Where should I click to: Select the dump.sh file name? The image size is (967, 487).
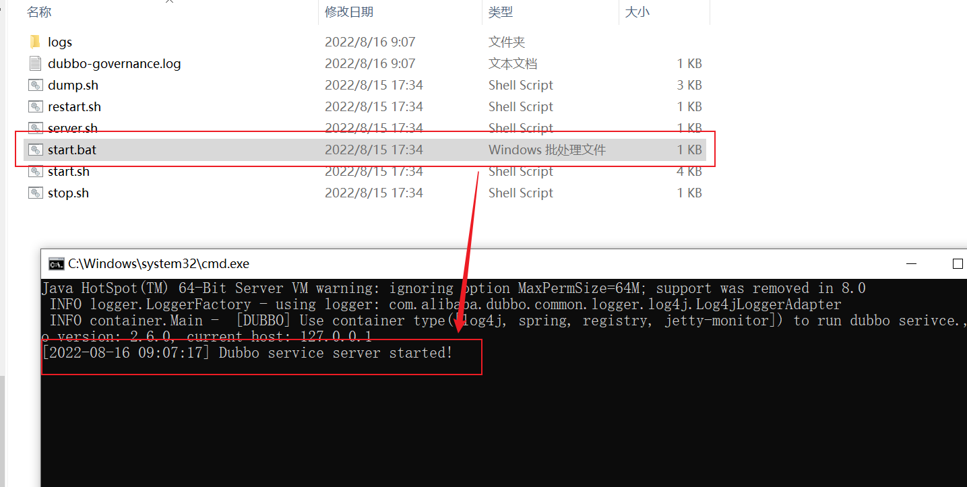click(x=73, y=85)
